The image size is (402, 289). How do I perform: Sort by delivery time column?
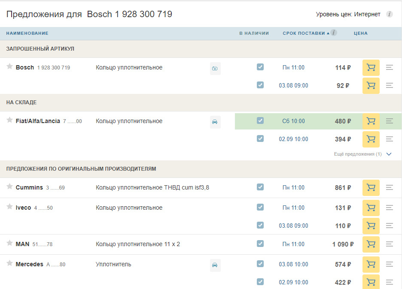(x=304, y=33)
